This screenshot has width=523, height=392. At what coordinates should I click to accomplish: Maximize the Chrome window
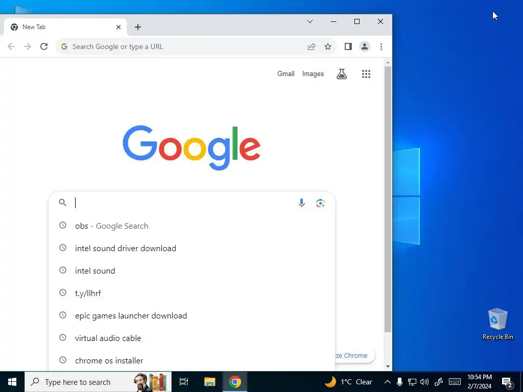tap(357, 21)
